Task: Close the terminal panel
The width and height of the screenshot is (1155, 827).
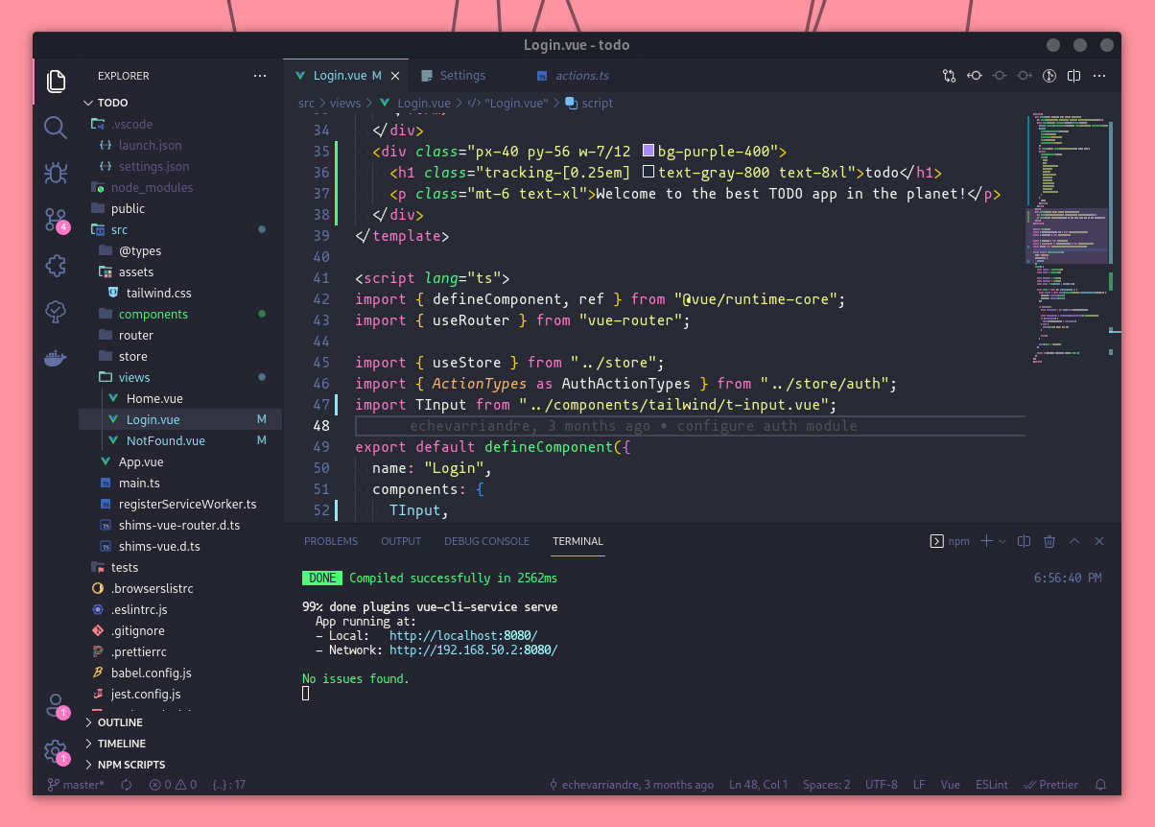Action: (x=1099, y=541)
